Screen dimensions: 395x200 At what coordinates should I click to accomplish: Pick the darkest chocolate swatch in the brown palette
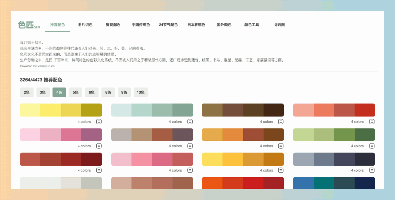tap(274, 110)
